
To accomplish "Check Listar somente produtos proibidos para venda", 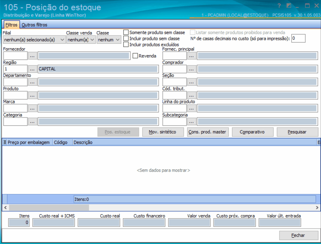I will click(x=193, y=32).
